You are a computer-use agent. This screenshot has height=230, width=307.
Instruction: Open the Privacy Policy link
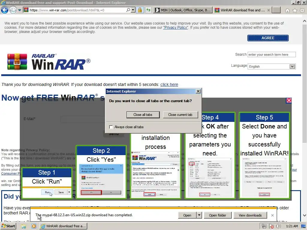coord(176,28)
